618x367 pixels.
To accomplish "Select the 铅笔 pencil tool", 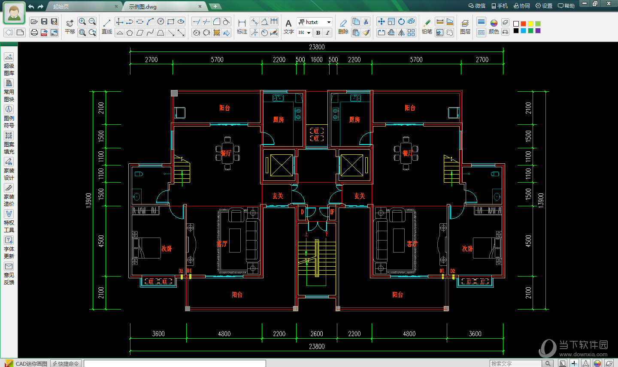I will pos(427,26).
